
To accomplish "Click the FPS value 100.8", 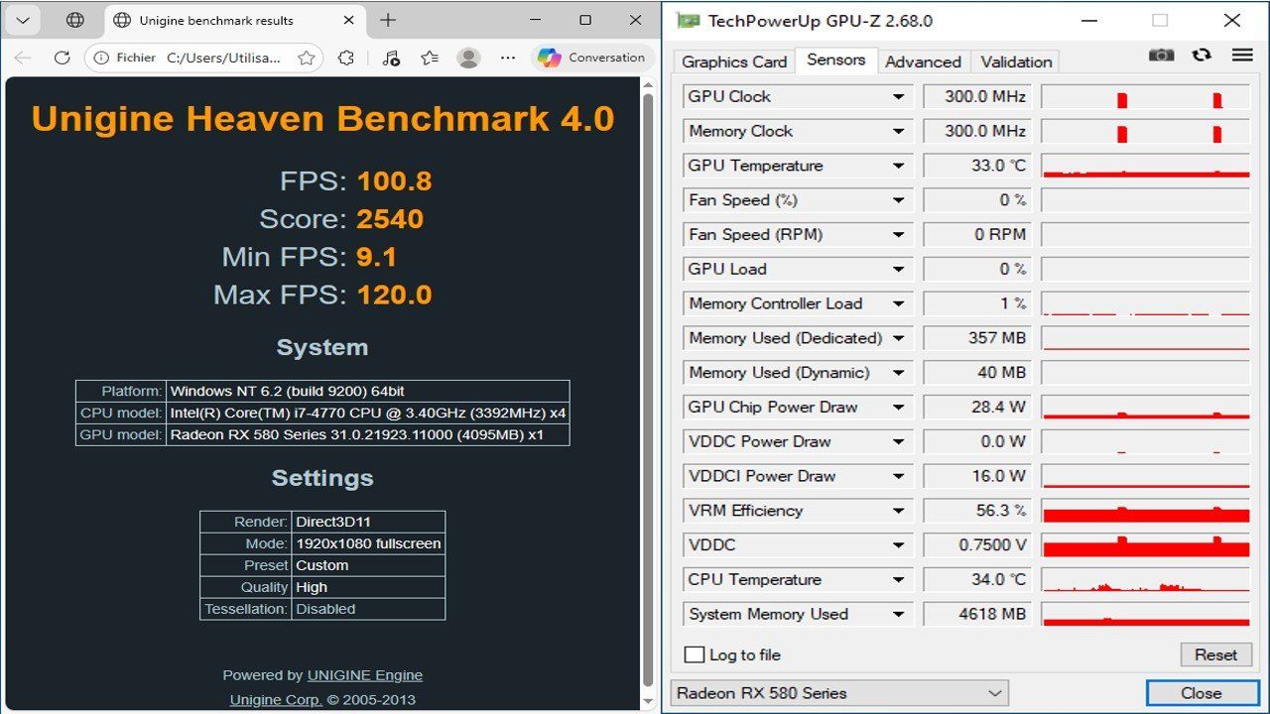I will pyautogui.click(x=395, y=181).
